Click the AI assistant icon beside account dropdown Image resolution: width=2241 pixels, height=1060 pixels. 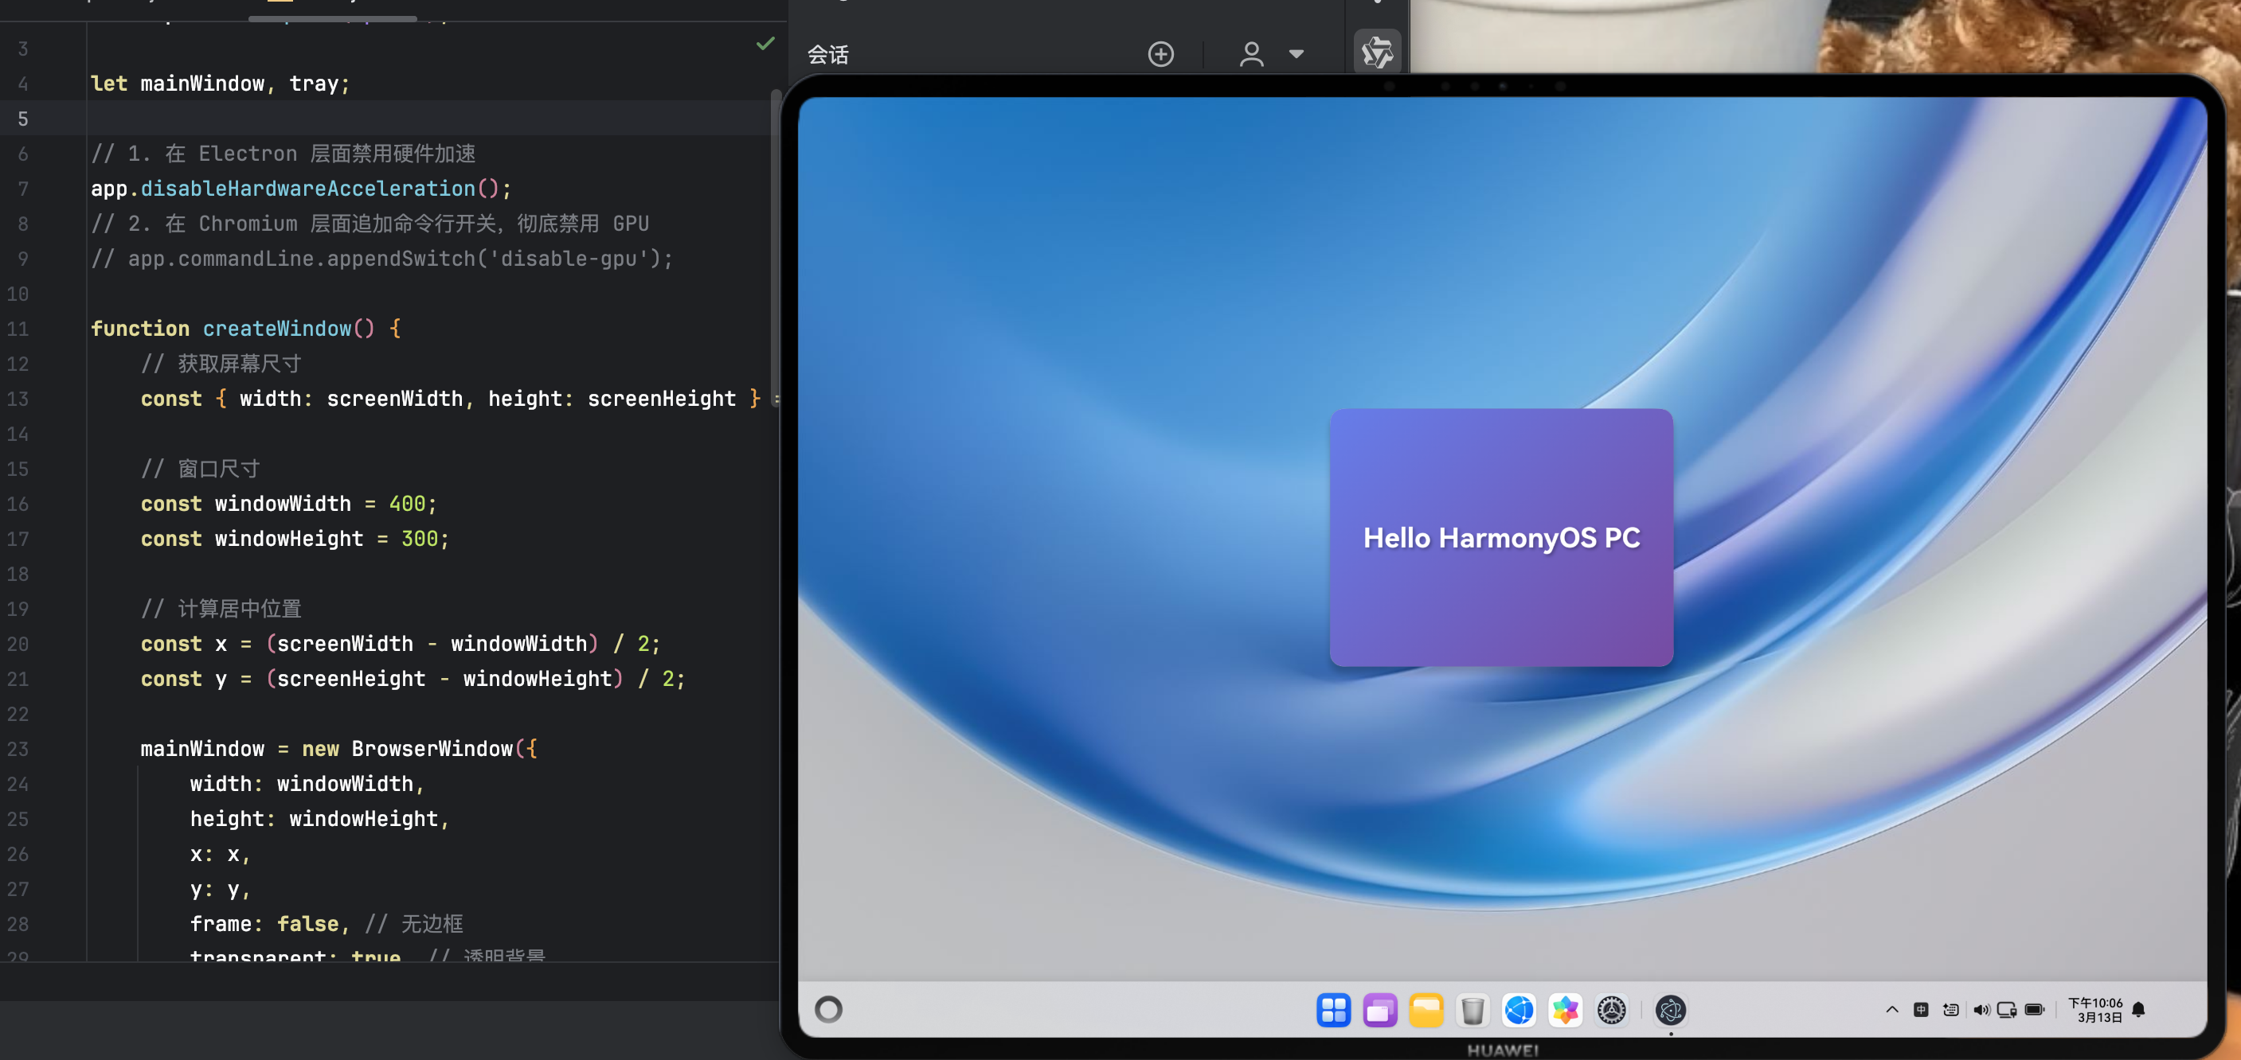[x=1377, y=53]
